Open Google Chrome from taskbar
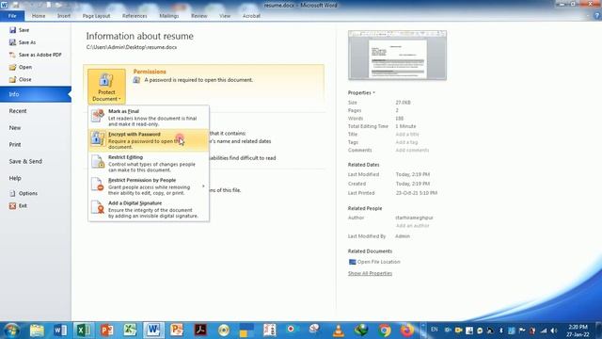602x339 pixels. click(x=385, y=331)
